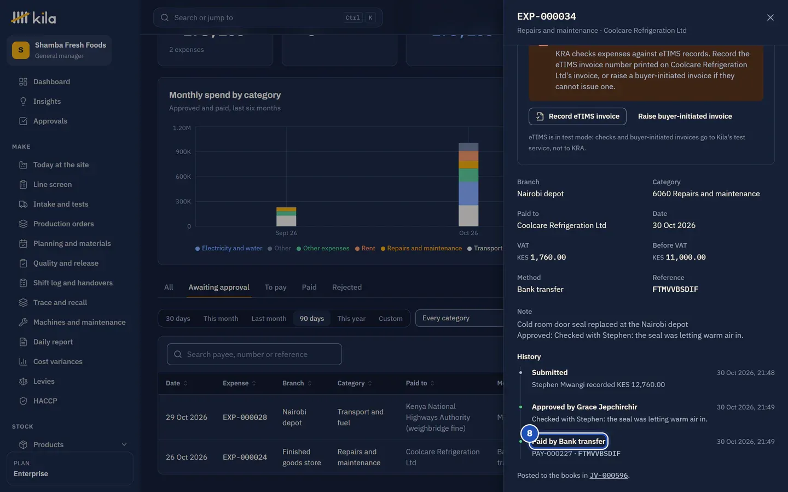
Task: Open Intake and tests truck icon
Action: (23, 204)
